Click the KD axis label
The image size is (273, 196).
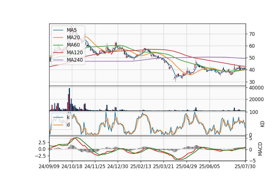262,124
